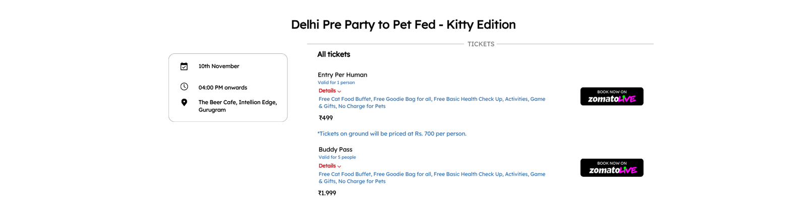Click the clock icon beside 04:00 PM
The height and width of the screenshot is (210, 807).
point(184,87)
